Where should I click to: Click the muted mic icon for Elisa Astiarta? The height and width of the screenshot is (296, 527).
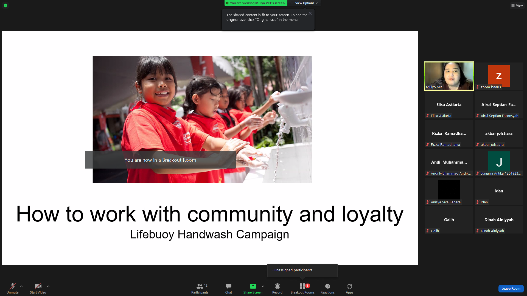pyautogui.click(x=428, y=116)
